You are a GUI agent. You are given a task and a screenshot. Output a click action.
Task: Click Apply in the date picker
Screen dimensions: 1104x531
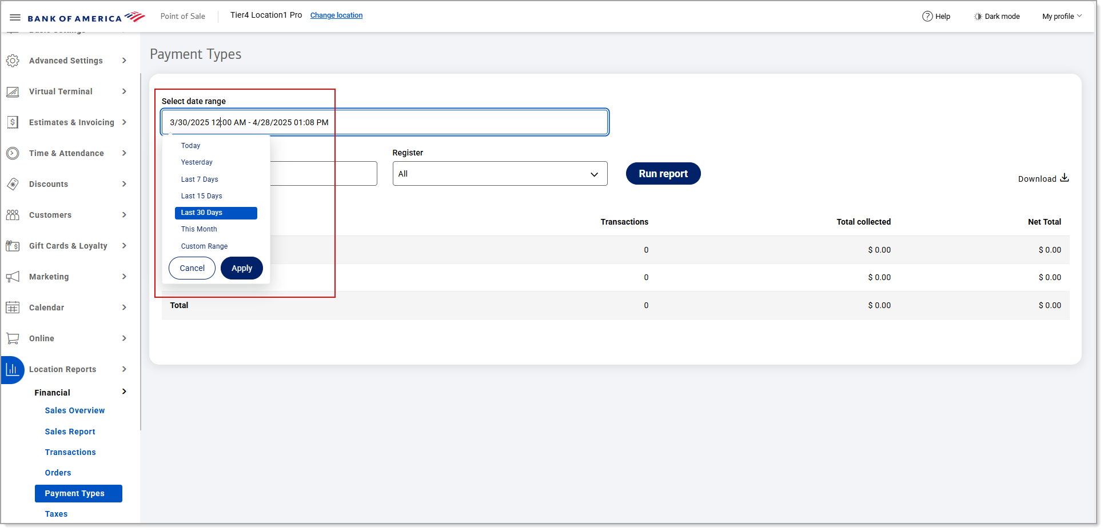(242, 268)
